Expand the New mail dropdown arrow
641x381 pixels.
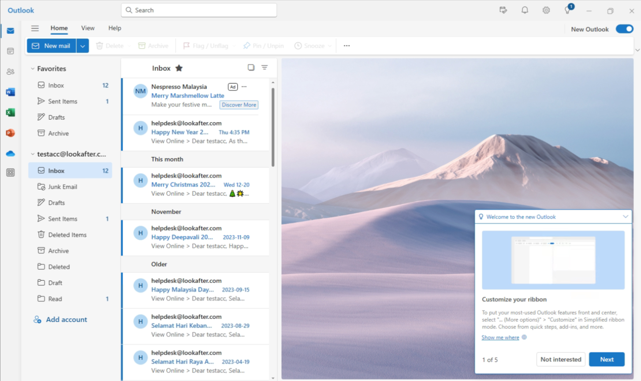click(83, 46)
